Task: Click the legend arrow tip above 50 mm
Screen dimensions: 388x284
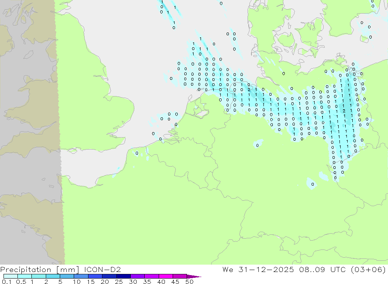Action: click(x=194, y=276)
